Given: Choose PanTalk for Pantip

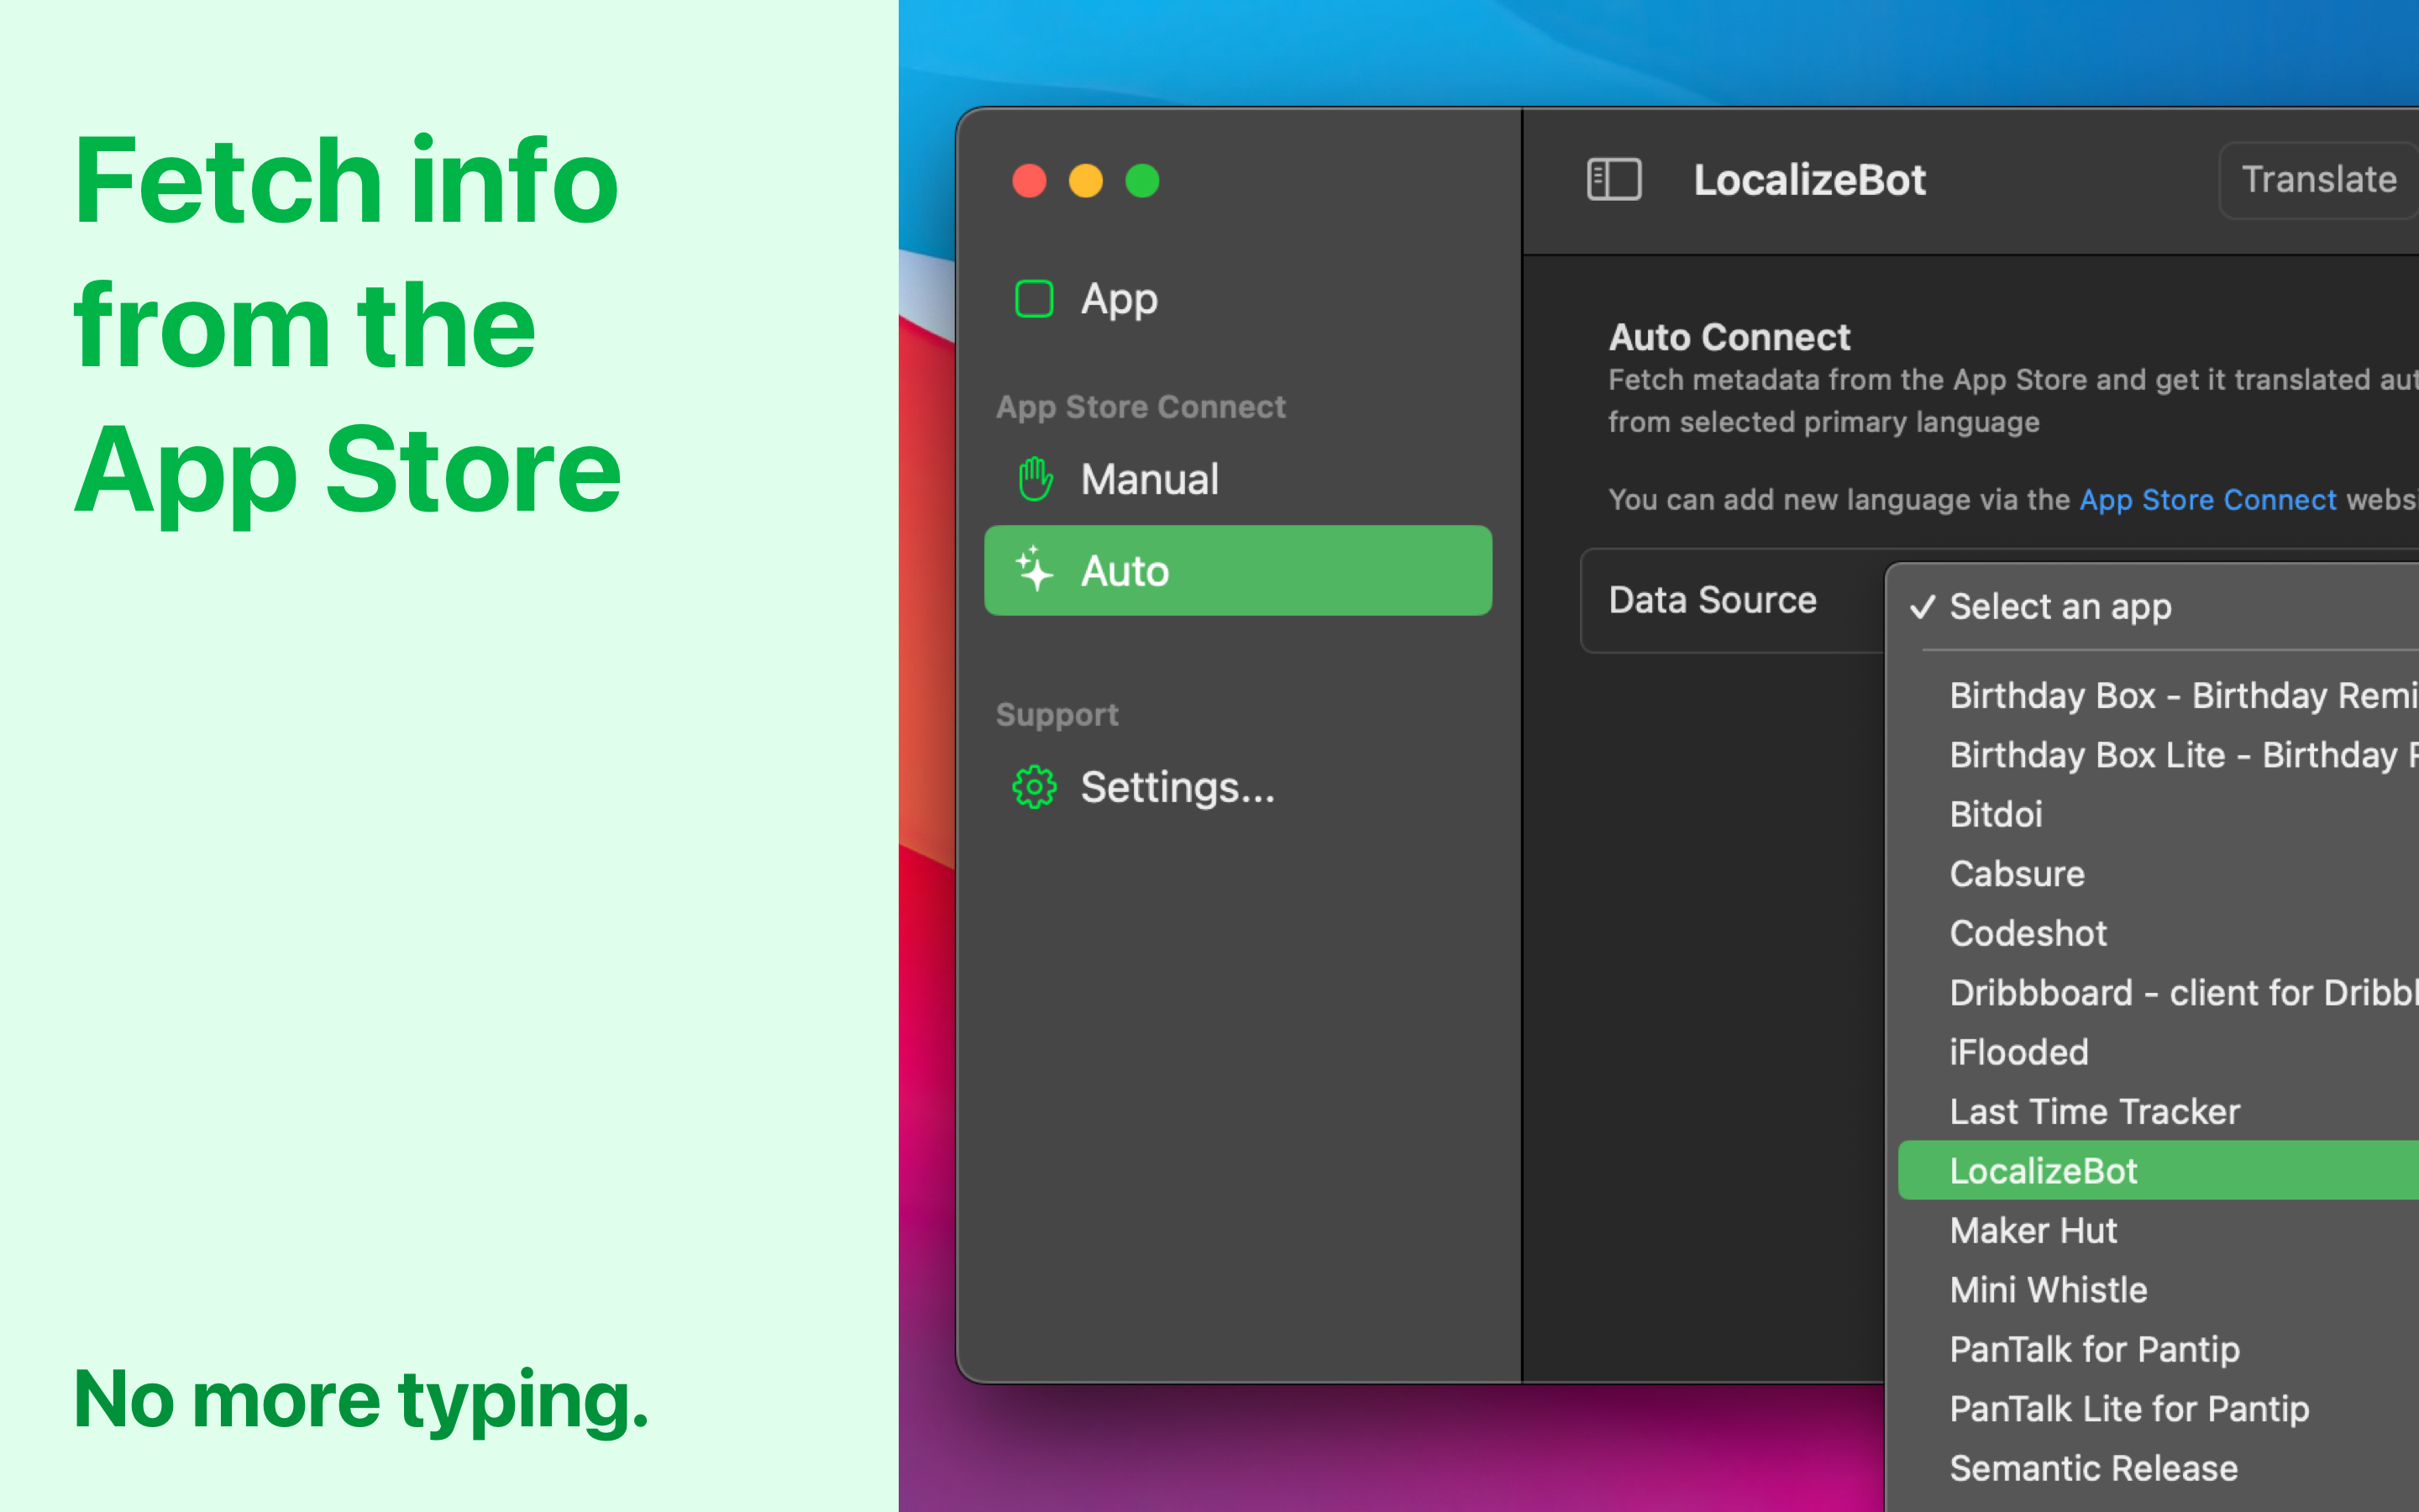Looking at the screenshot, I should point(2159,1349).
